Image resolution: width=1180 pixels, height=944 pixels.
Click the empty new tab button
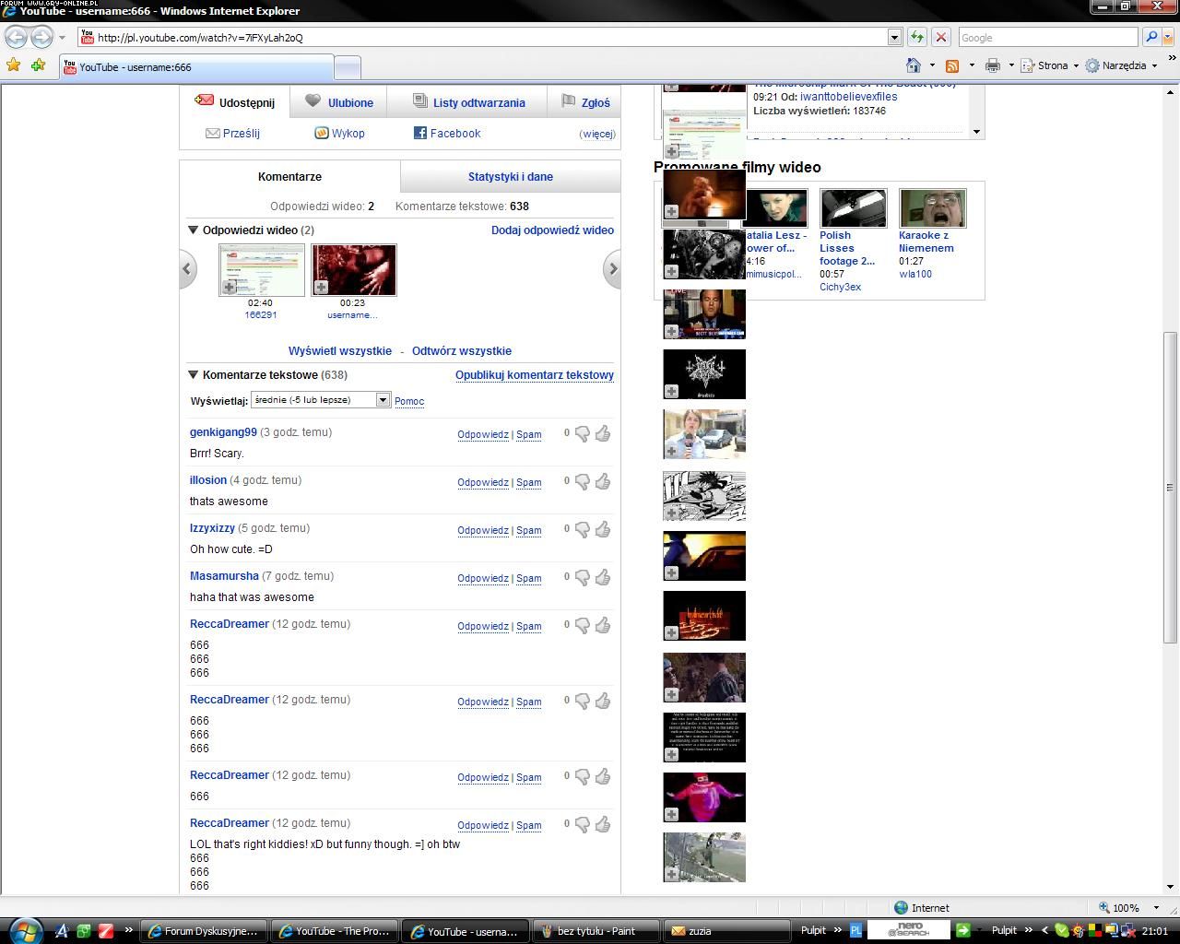click(x=347, y=66)
